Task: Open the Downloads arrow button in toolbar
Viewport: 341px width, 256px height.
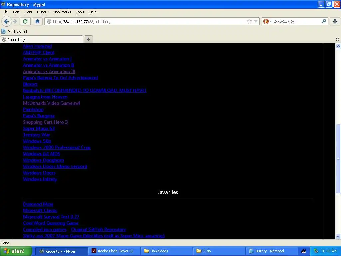Action: [x=335, y=21]
